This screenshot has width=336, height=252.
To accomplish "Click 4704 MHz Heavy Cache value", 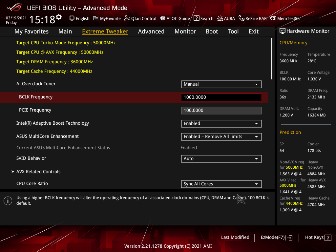I will [316, 205].
